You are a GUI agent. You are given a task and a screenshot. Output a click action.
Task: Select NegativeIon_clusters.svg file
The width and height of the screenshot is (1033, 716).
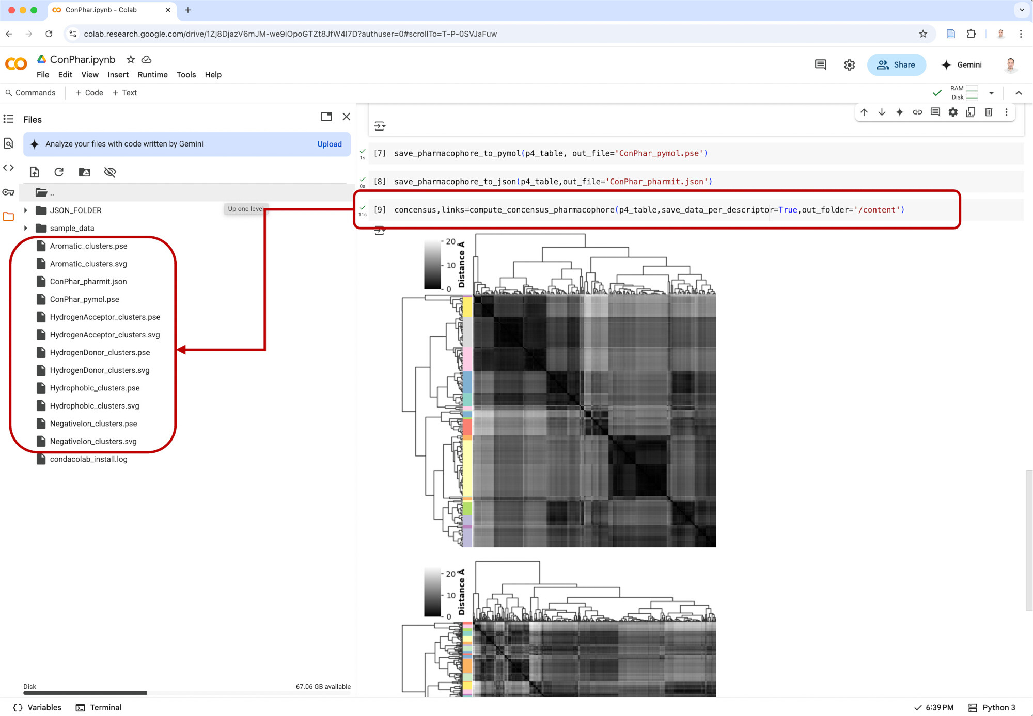[93, 441]
